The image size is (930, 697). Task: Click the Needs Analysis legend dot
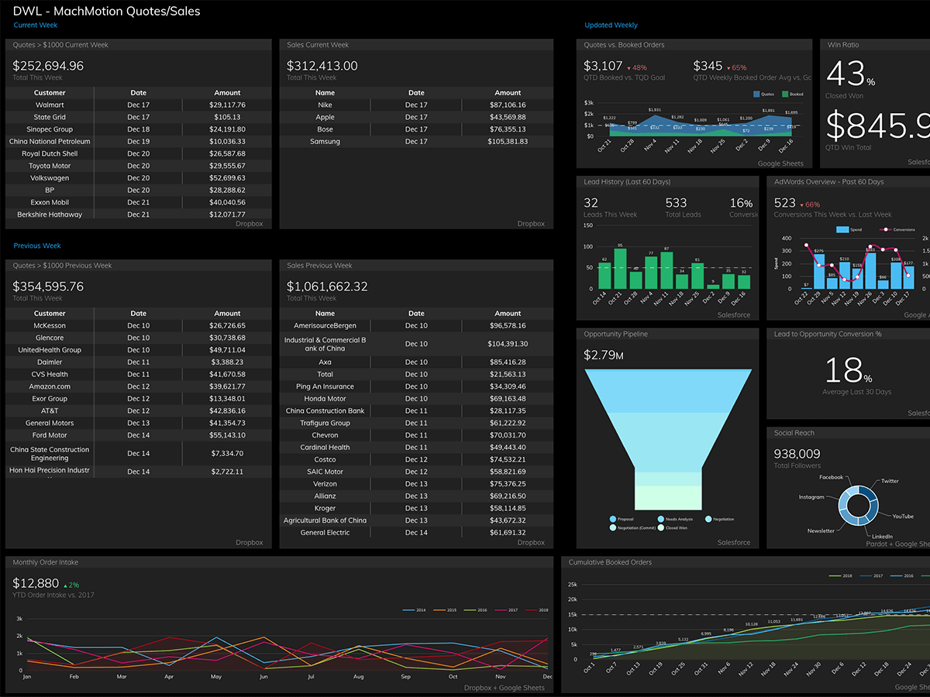tap(660, 519)
